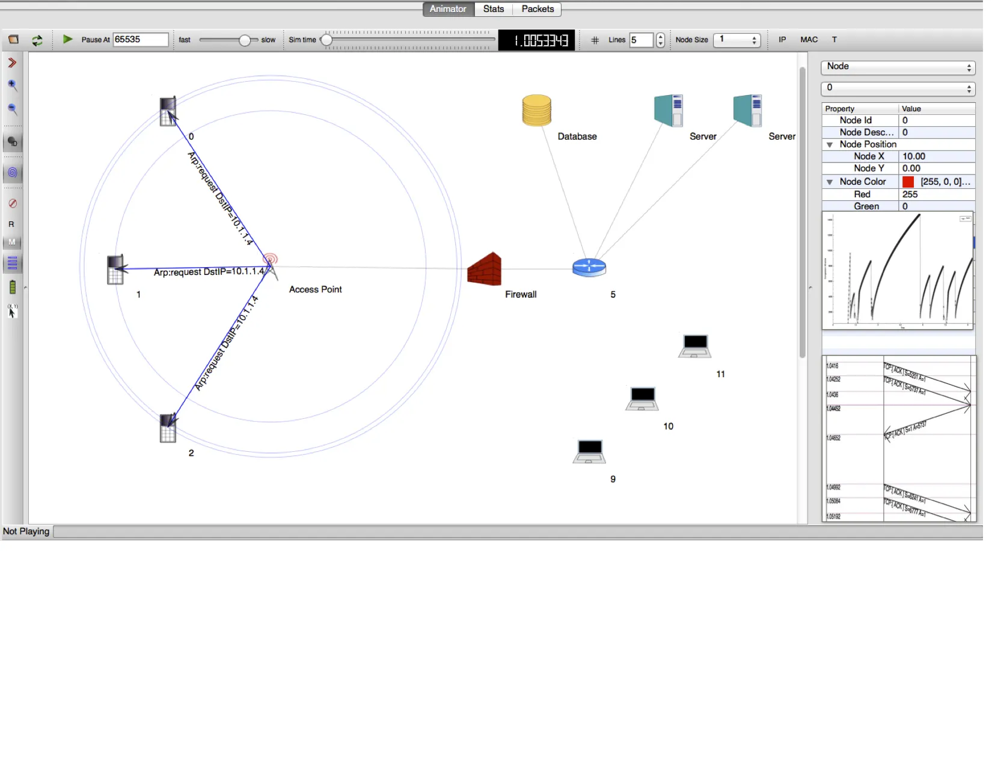The image size is (992, 767).
Task: Toggle the node ID display button
Action: pyautogui.click(x=13, y=143)
